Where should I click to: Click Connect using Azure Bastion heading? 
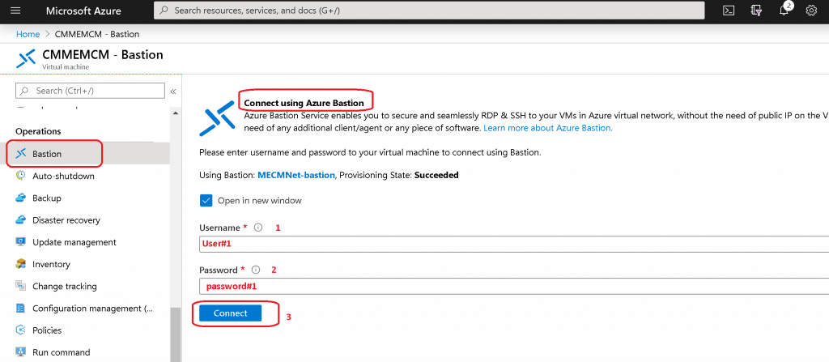[304, 103]
